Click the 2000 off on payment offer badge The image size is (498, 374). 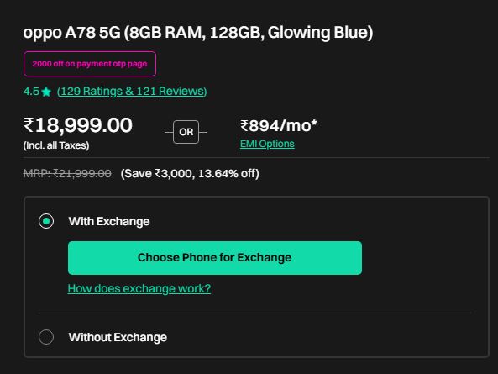click(x=90, y=64)
